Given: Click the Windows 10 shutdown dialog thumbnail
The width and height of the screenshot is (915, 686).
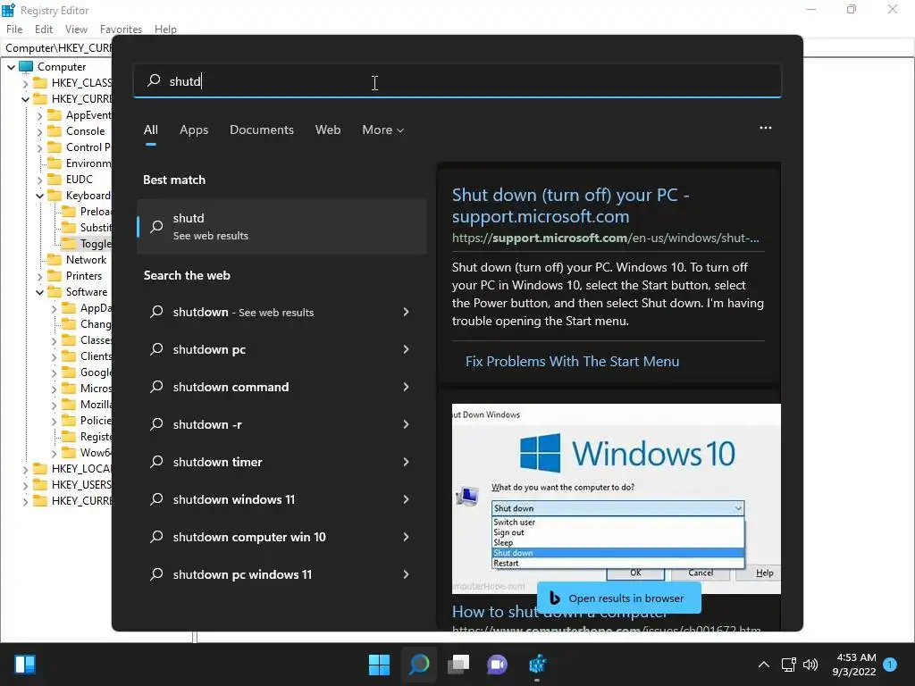Looking at the screenshot, I should [617, 498].
